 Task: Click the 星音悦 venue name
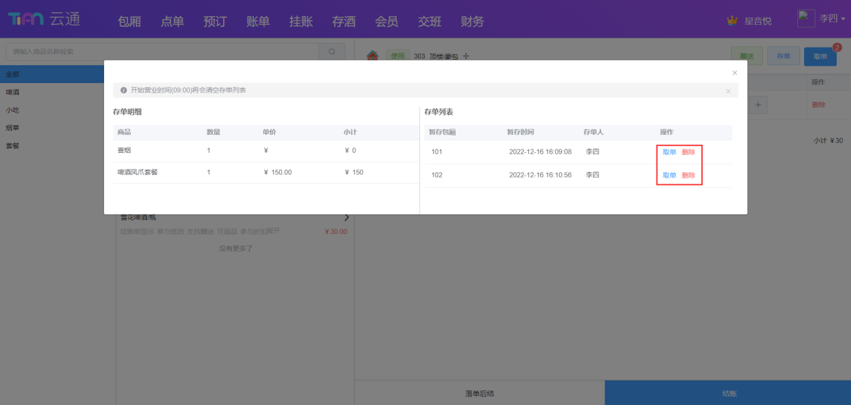[758, 21]
